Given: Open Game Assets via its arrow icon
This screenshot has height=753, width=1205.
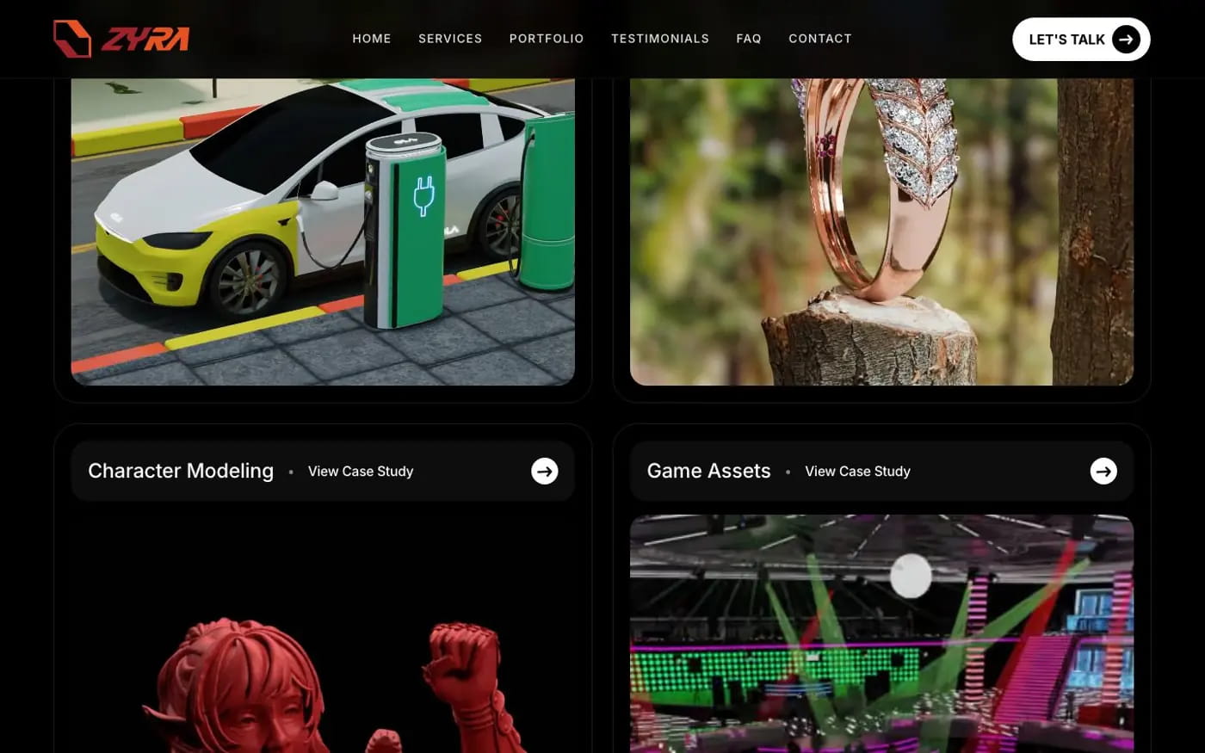Looking at the screenshot, I should point(1103,471).
